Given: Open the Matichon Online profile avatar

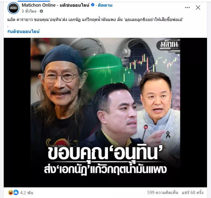Looking at the screenshot, I should coord(14,8).
